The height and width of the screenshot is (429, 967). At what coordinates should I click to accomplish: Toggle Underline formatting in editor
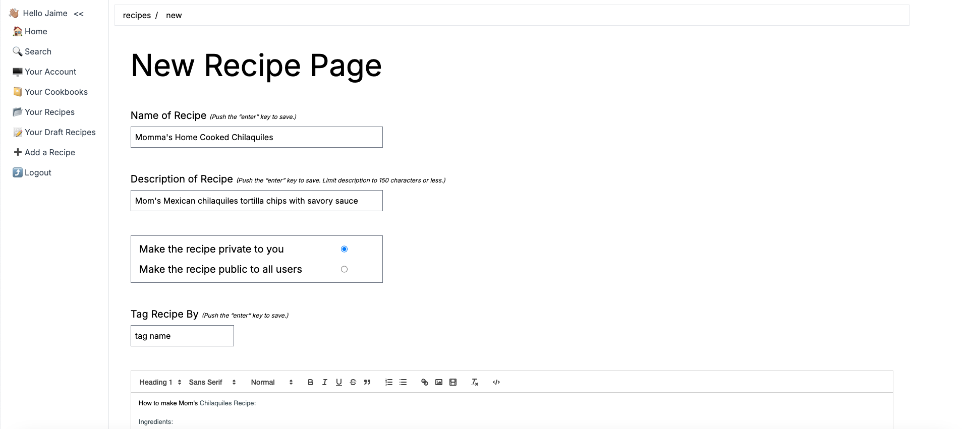click(339, 382)
